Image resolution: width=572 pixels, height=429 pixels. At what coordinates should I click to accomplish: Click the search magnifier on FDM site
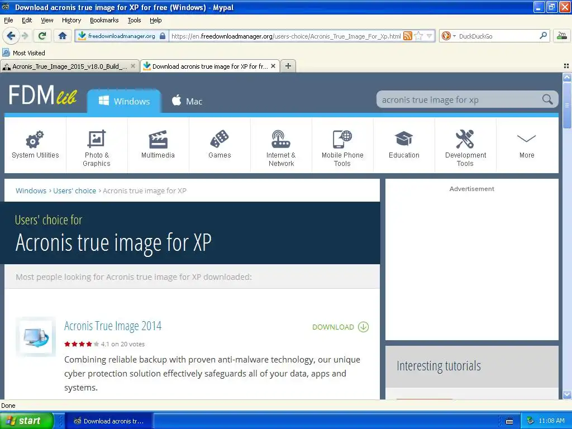pyautogui.click(x=547, y=99)
